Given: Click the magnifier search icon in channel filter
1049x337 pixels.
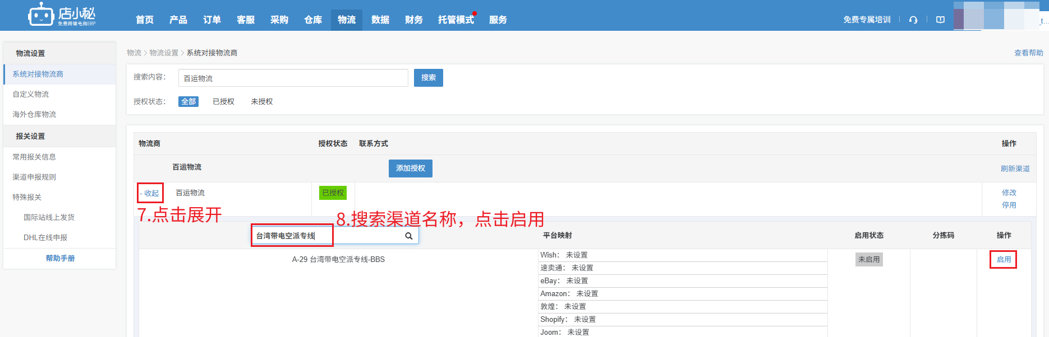Looking at the screenshot, I should pyautogui.click(x=409, y=236).
